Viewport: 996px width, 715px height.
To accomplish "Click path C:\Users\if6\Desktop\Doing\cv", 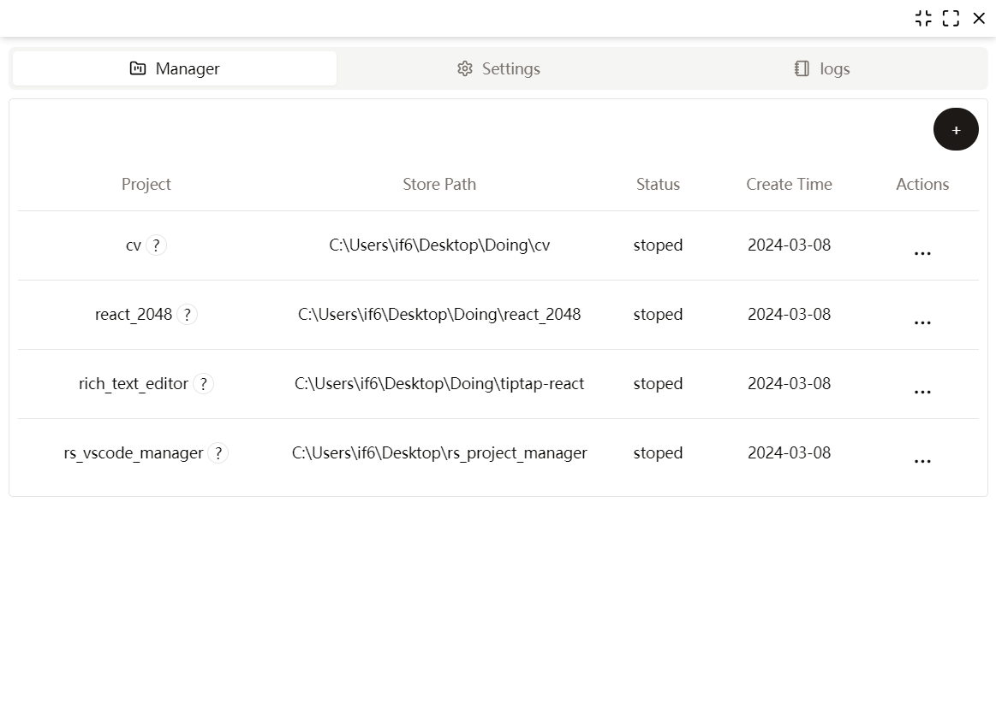I will [439, 245].
